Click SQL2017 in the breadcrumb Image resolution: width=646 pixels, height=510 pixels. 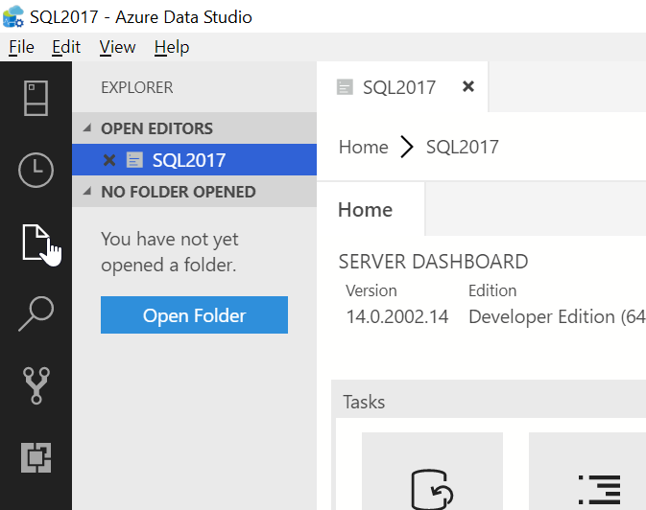463,147
